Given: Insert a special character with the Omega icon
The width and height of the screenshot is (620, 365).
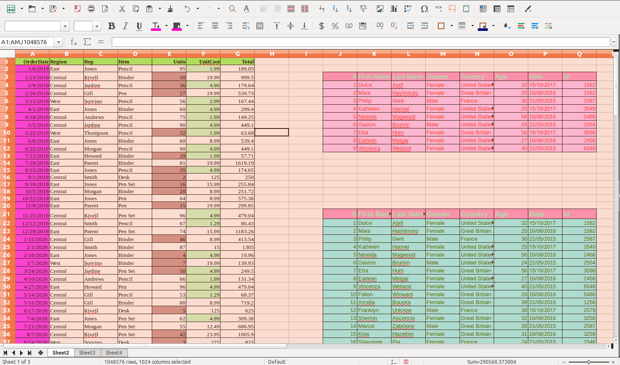Looking at the screenshot, I should pyautogui.click(x=424, y=9).
